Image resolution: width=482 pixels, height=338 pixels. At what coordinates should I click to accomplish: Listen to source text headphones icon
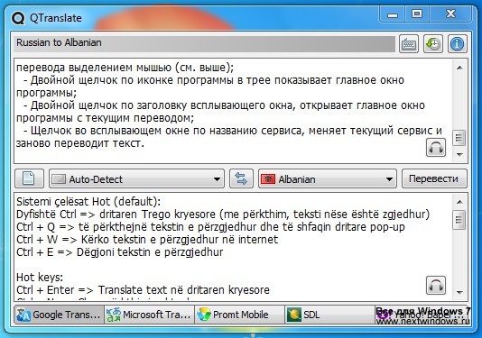[x=436, y=148]
